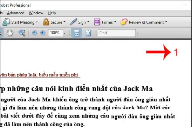Click the Sign pen icon
The image size is (192, 127).
point(73,22)
